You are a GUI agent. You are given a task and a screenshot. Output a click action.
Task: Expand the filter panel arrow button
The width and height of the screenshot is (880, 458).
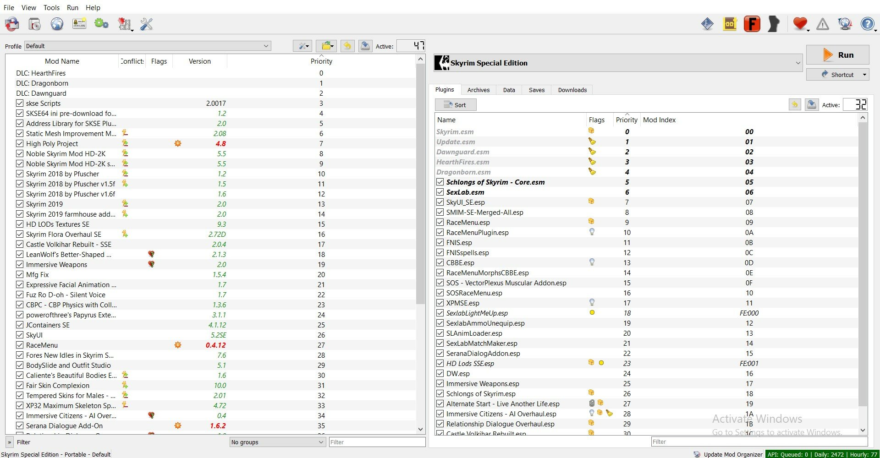(x=9, y=442)
